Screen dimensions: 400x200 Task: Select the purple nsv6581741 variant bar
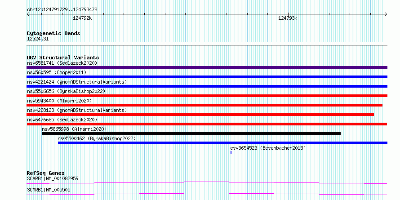point(207,67)
